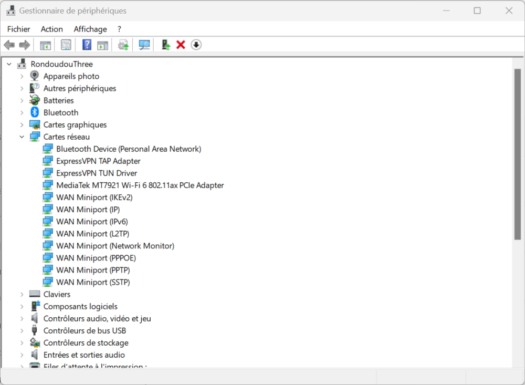Click the Update driver icon with green arrow
The height and width of the screenshot is (385, 525).
pos(166,45)
